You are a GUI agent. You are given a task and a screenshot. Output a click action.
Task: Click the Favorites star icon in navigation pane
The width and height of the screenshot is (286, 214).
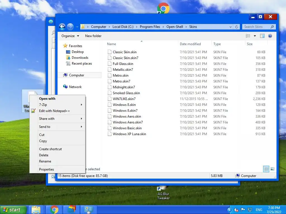pyautogui.click(x=65, y=46)
